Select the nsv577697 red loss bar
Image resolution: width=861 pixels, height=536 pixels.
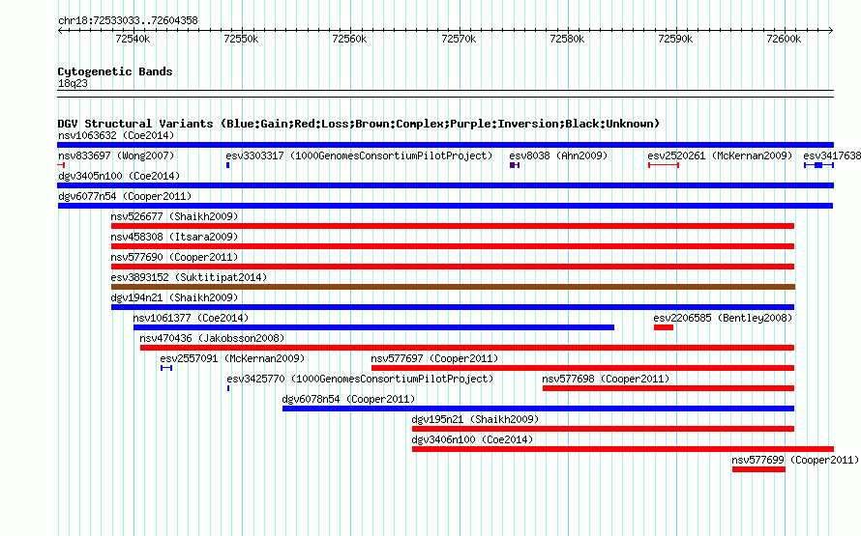(582, 368)
